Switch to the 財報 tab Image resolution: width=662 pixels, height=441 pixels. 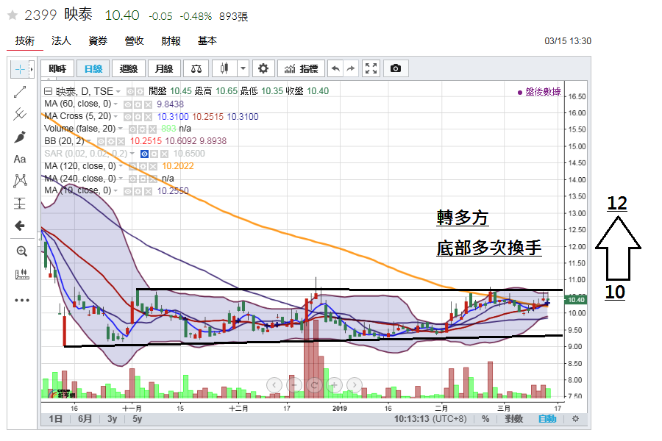point(171,41)
